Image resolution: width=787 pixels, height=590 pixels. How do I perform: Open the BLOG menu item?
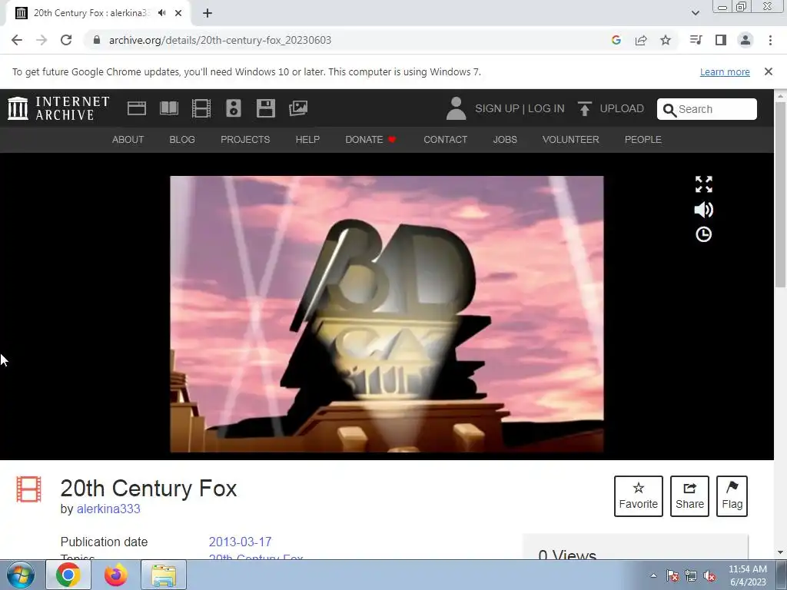point(182,140)
